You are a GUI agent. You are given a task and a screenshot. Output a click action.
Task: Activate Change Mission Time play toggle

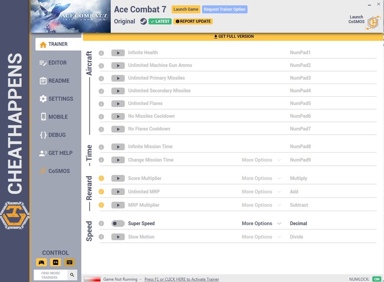(x=118, y=160)
